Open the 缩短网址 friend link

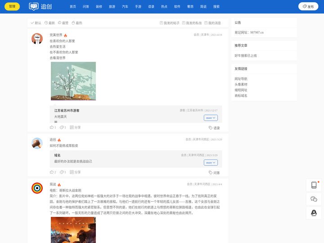pyautogui.click(x=241, y=90)
